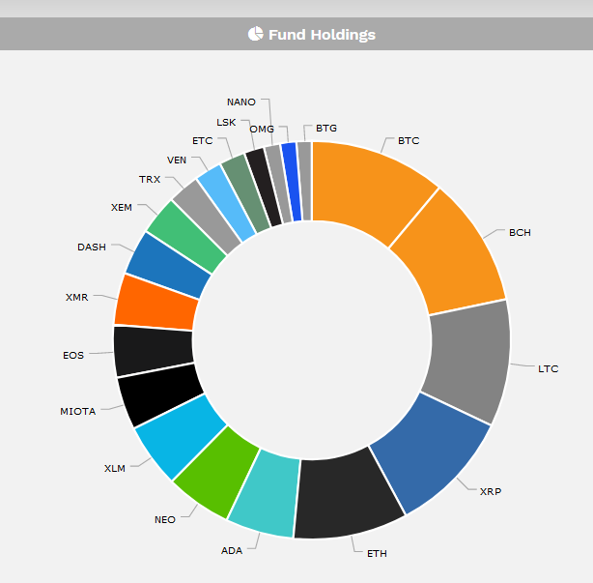The image size is (593, 583).
Task: Select the thin gray BTG segment
Action: [304, 181]
